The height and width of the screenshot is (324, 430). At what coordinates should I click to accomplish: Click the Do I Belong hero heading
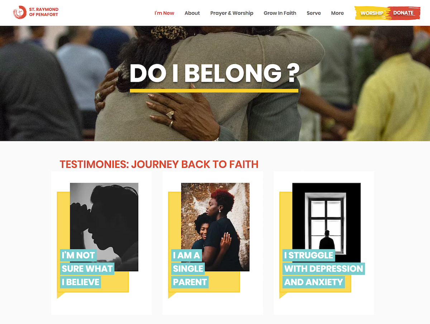214,73
